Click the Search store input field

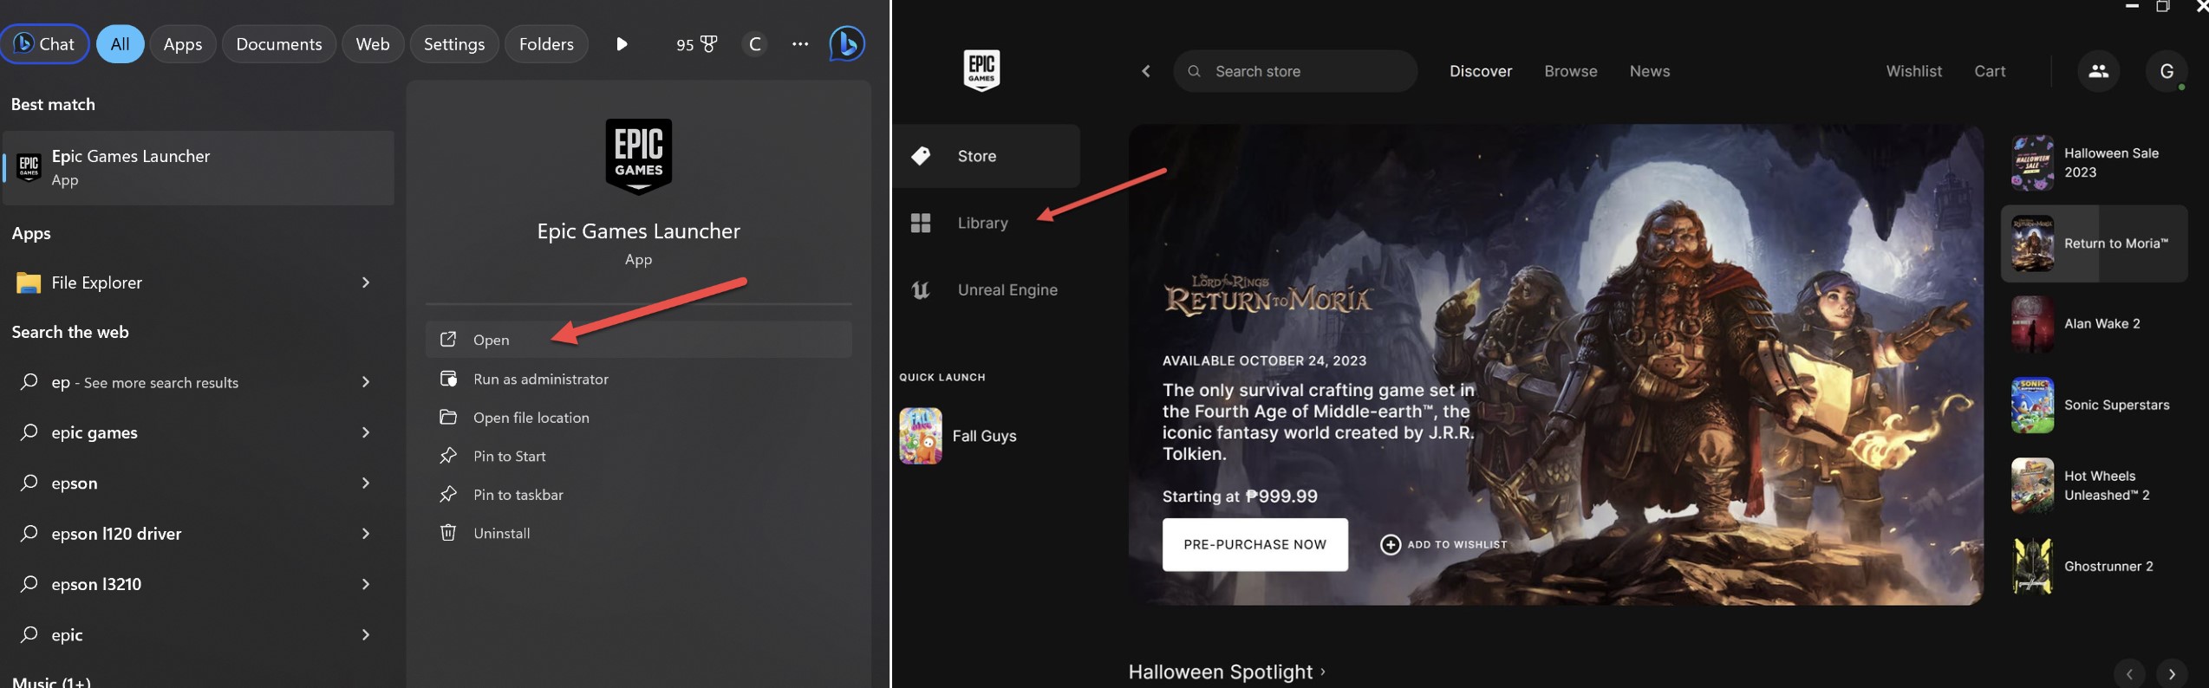[1295, 71]
